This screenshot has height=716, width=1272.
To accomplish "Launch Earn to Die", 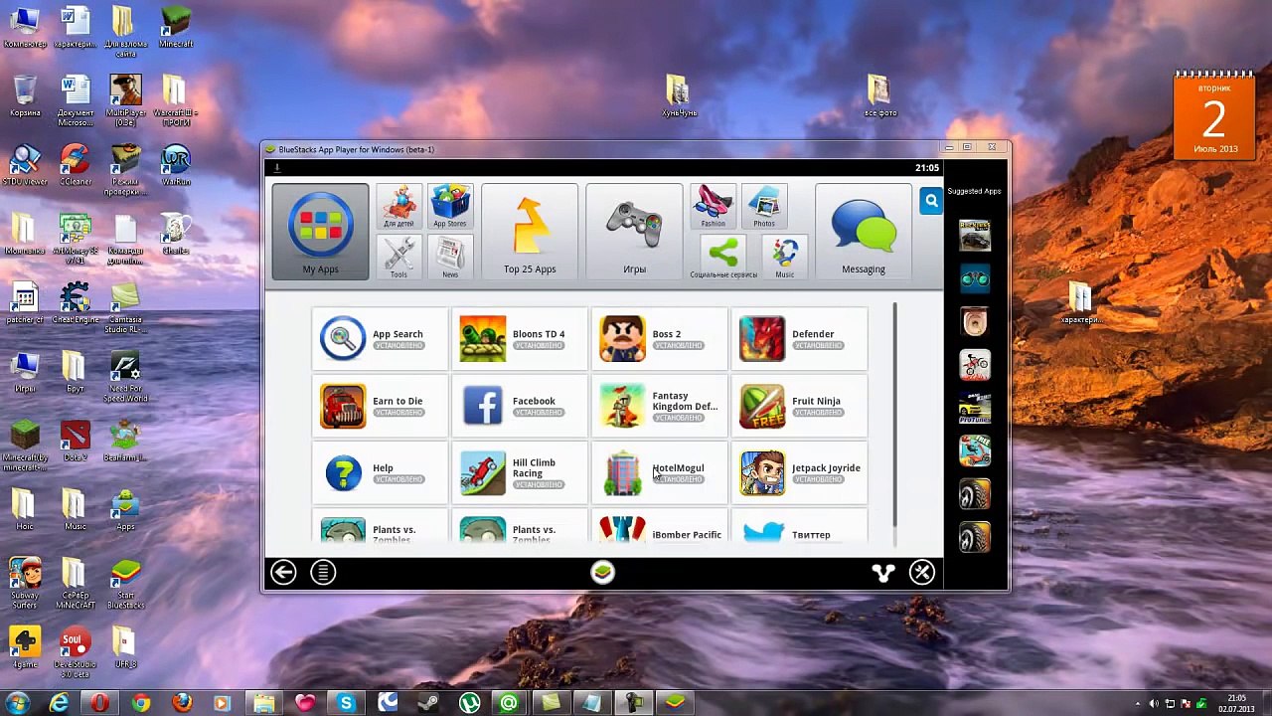I will [380, 406].
